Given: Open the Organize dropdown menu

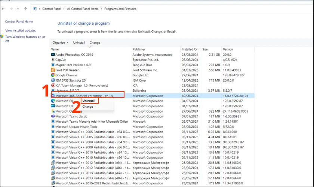Looking at the screenshot, I should [60, 43].
